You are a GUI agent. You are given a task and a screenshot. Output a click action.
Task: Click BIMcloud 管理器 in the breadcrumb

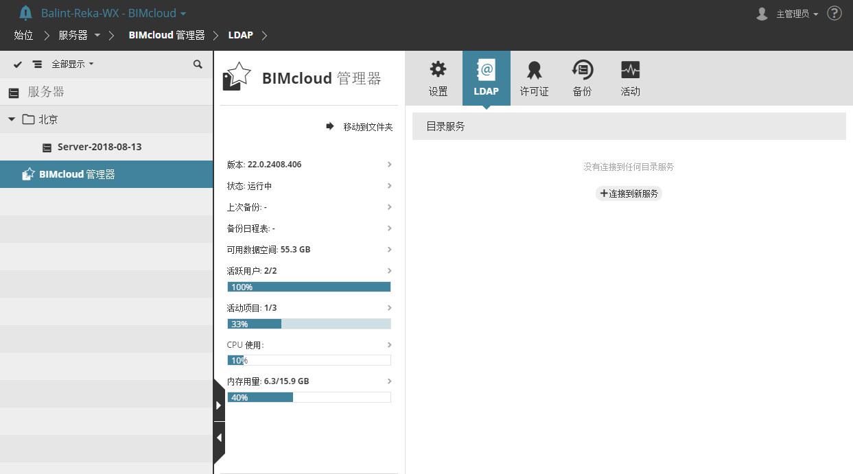pos(167,35)
